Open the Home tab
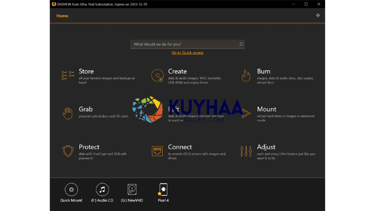Viewport: 375px width, 211px height. pos(62,16)
